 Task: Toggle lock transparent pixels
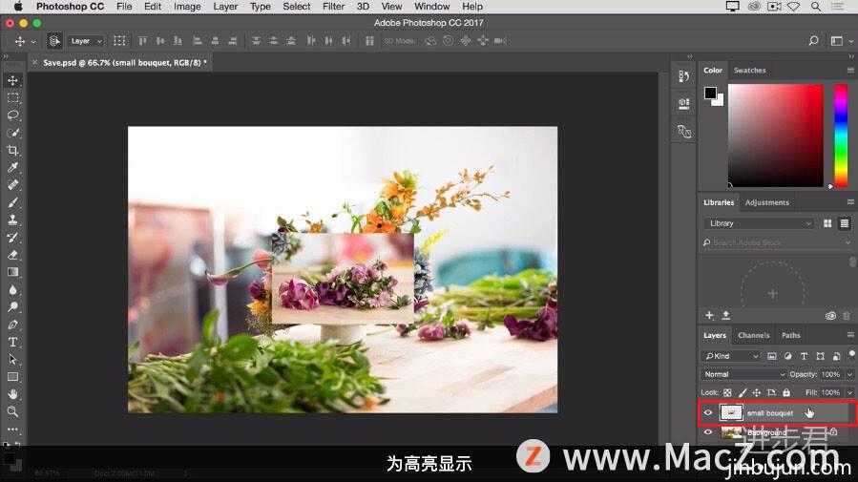pyautogui.click(x=727, y=392)
